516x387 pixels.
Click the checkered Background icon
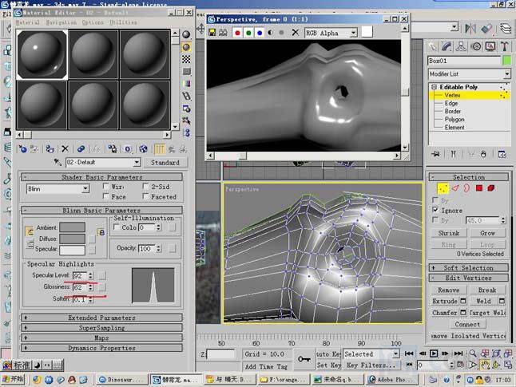(186, 59)
